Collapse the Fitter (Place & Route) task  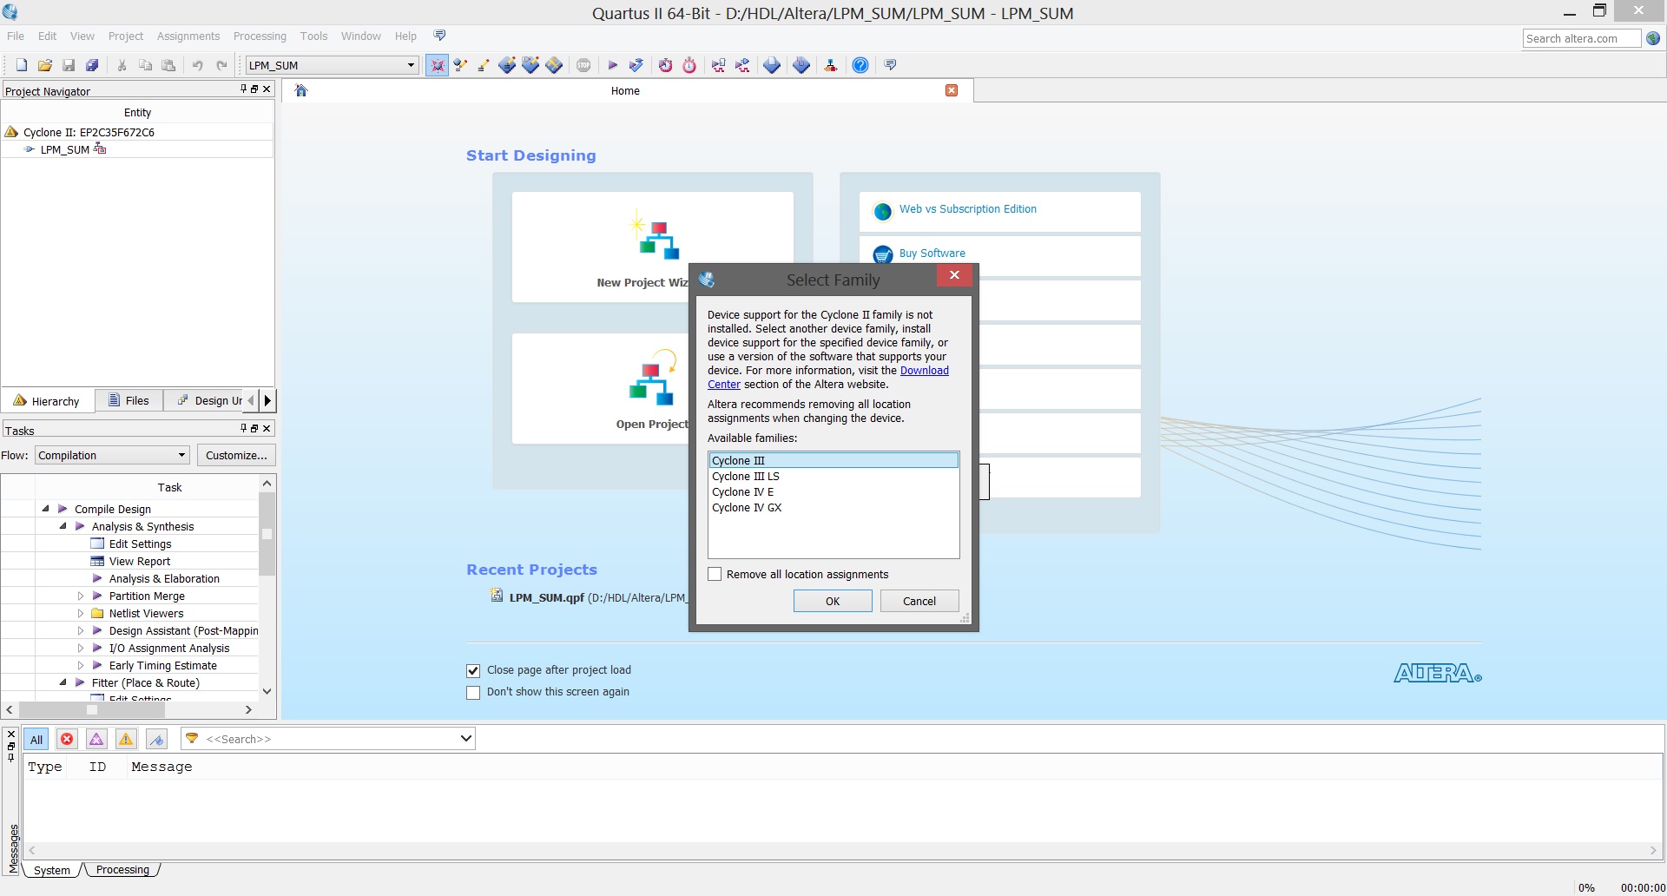click(x=63, y=682)
